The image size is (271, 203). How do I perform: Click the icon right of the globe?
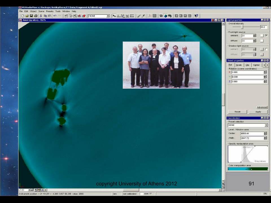pyautogui.click(x=170, y=16)
